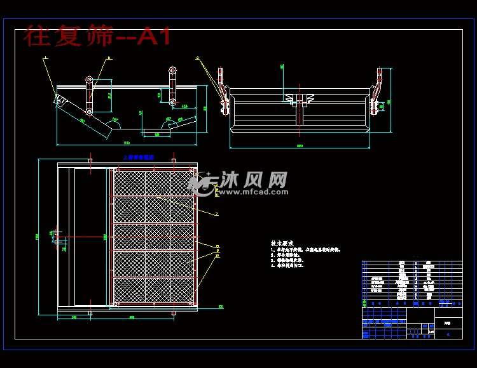Click callout number 7 beside the mesh

click(x=217, y=214)
